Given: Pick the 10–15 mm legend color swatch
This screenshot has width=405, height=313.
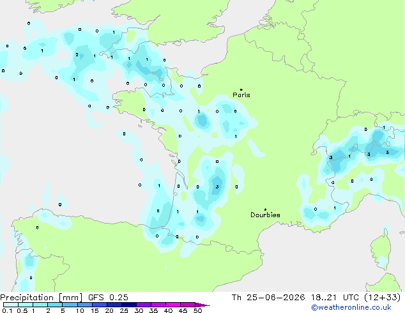Looking at the screenshot, I should click(85, 305).
